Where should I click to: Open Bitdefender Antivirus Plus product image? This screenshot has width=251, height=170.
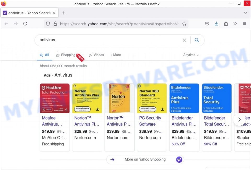point(184,98)
